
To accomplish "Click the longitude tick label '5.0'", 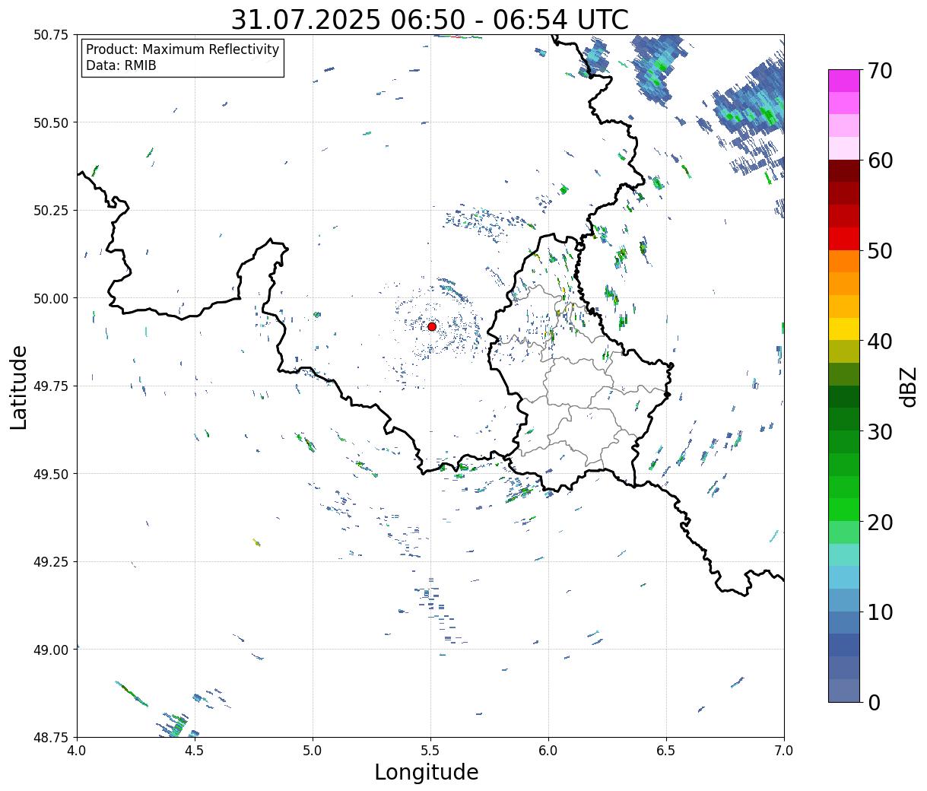I will tap(313, 751).
